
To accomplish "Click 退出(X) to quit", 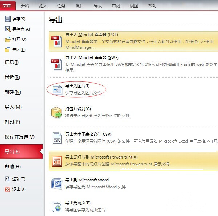I will (19, 189).
